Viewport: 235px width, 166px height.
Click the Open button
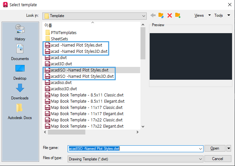[x=215, y=148]
